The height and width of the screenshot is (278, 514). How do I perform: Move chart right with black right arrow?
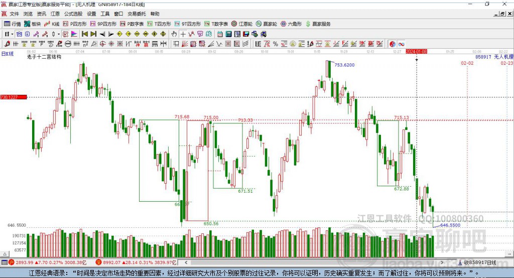click(x=111, y=34)
